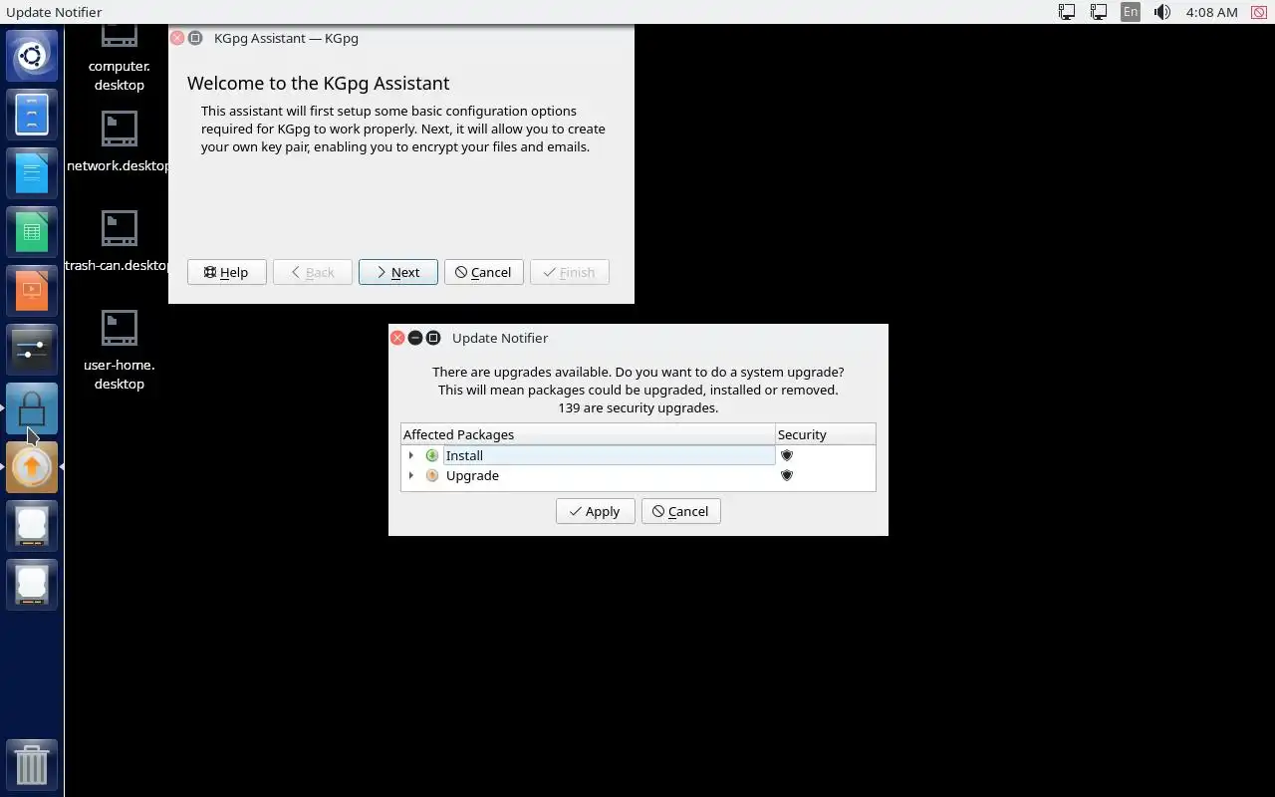This screenshot has width=1275, height=797.
Task: Select the user-home.desktop icon
Action: coord(119,349)
